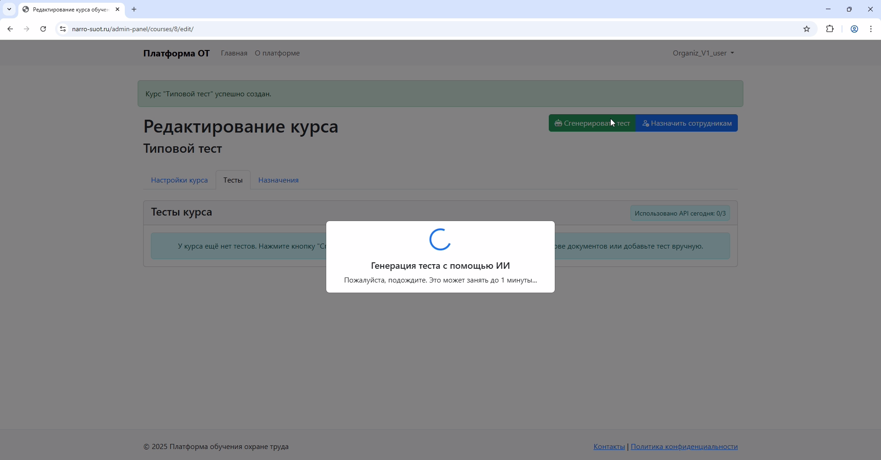Open the browser profile account icon

click(854, 29)
